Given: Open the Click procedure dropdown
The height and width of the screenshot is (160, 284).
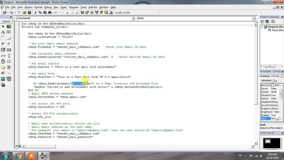Looking at the screenshot, I should pos(253,18).
